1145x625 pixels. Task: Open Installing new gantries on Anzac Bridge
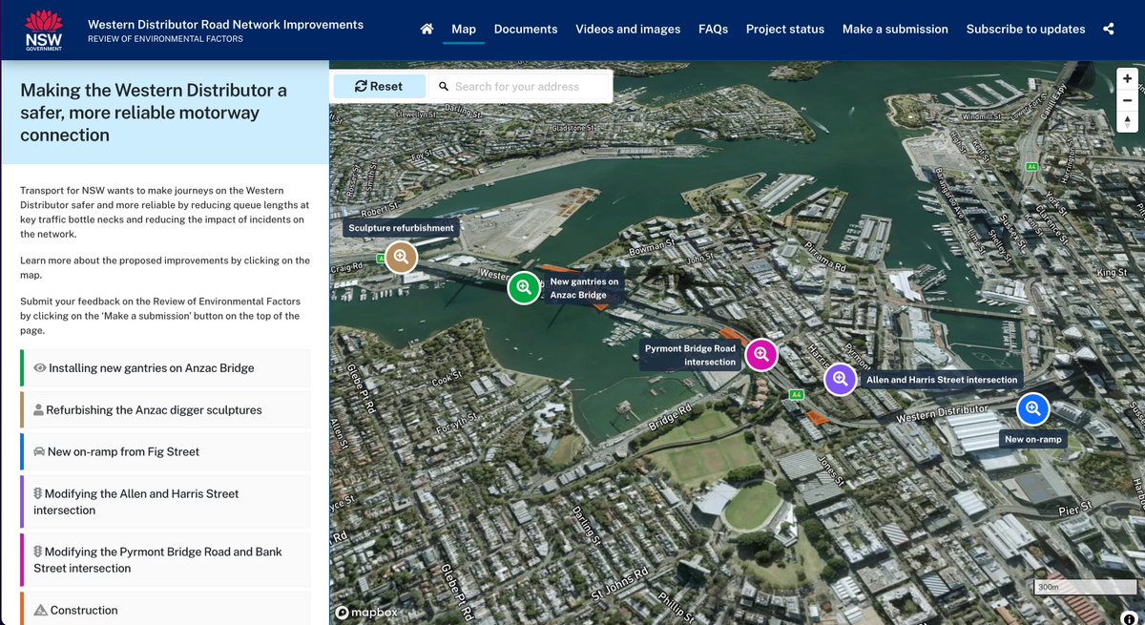click(x=164, y=368)
